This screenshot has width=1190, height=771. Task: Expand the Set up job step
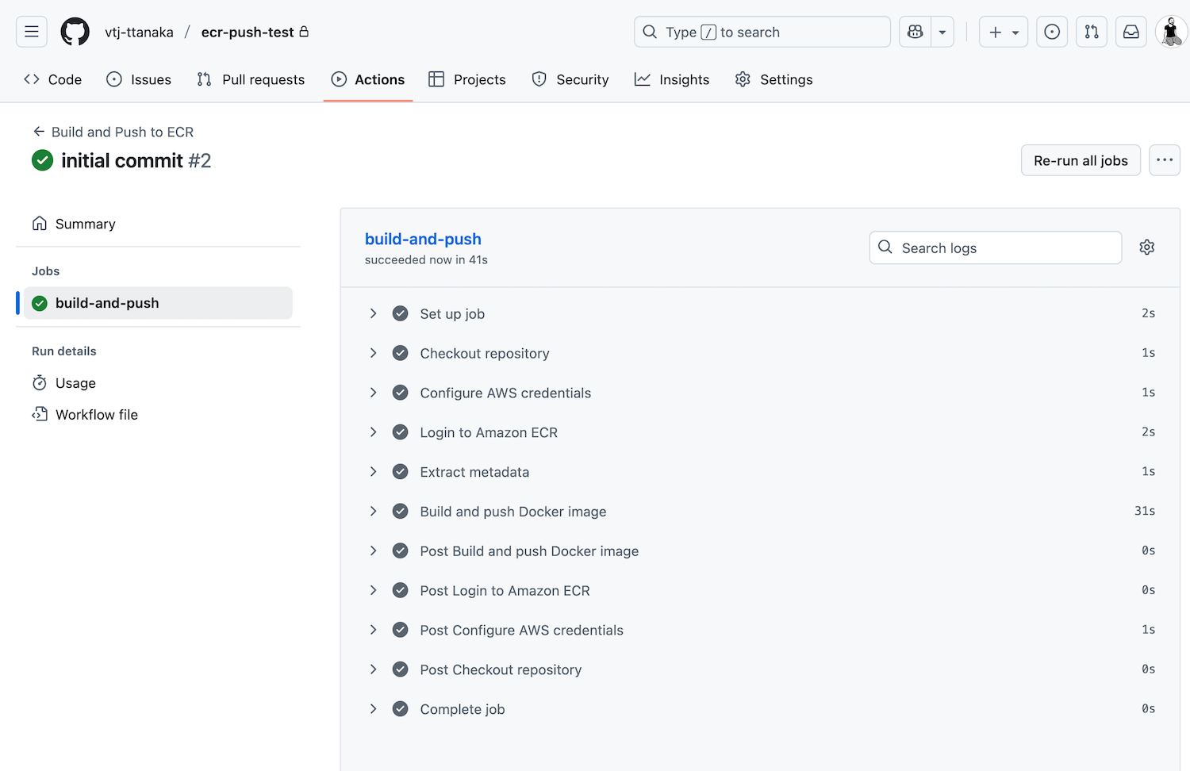pyautogui.click(x=374, y=313)
